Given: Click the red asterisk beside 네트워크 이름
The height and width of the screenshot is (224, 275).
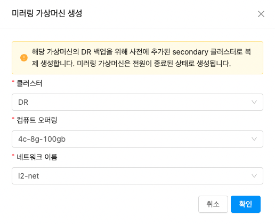Looking at the screenshot, I should point(13,156).
